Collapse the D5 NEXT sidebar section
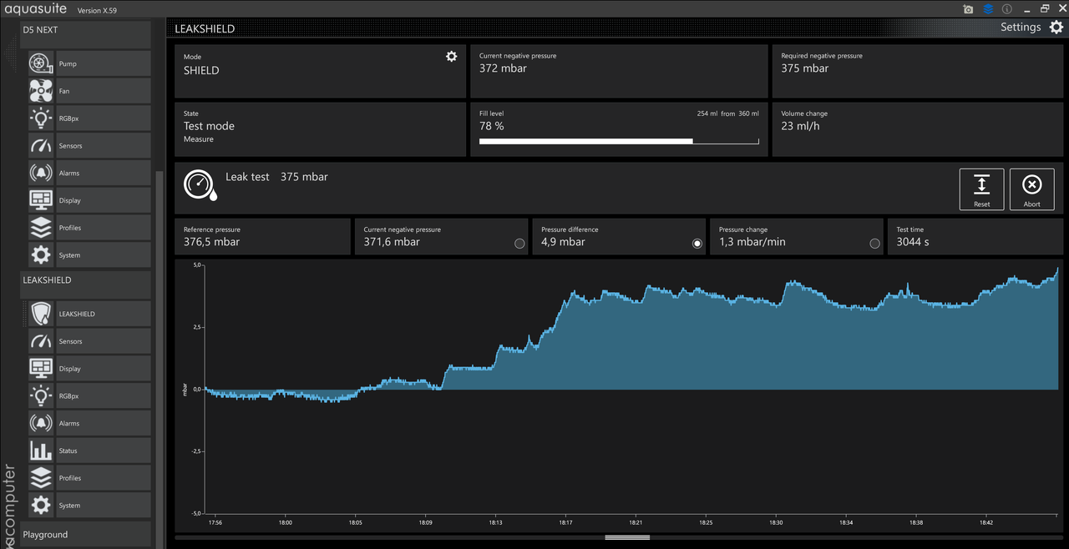 click(x=85, y=34)
